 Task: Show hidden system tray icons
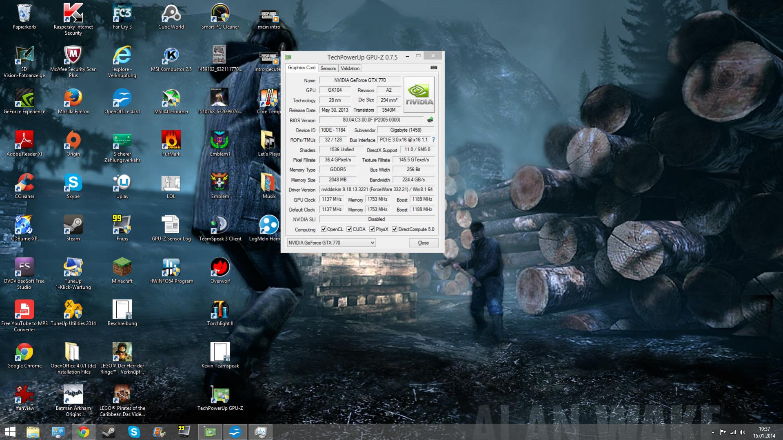[x=713, y=432]
